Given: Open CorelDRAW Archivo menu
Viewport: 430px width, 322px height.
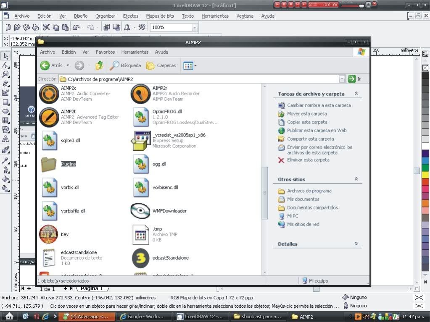Looking at the screenshot, I should [22, 16].
